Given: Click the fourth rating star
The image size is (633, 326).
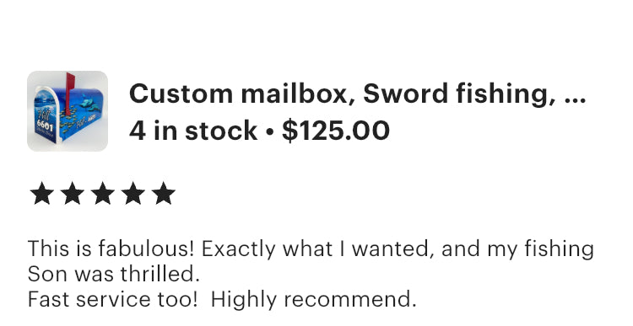Looking at the screenshot, I should point(133,194).
